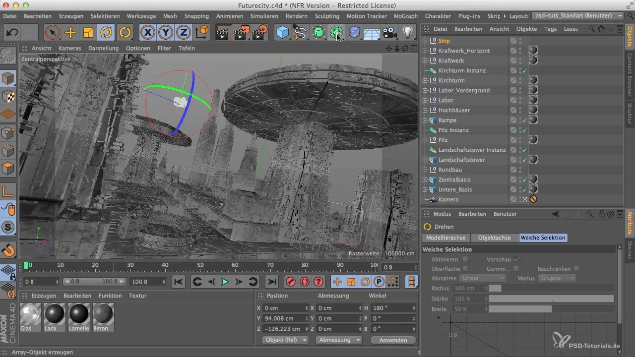Viewport: 635px width, 357px height.
Task: Select the Glas material swatch
Action: tap(30, 317)
